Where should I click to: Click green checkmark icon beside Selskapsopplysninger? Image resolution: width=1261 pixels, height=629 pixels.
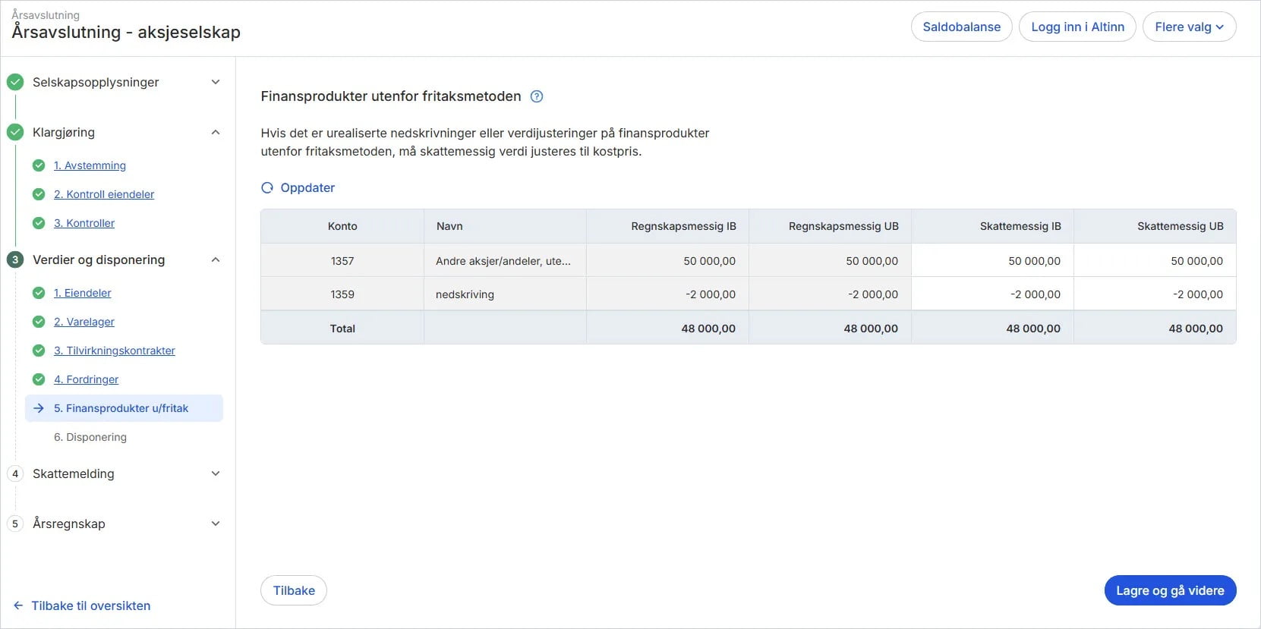pos(15,82)
